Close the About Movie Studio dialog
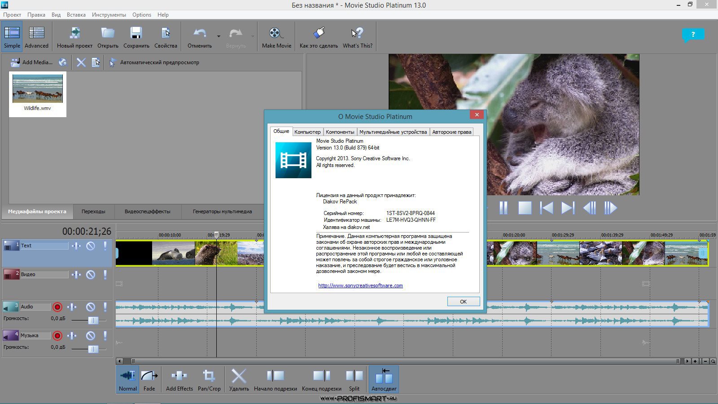 tap(477, 114)
